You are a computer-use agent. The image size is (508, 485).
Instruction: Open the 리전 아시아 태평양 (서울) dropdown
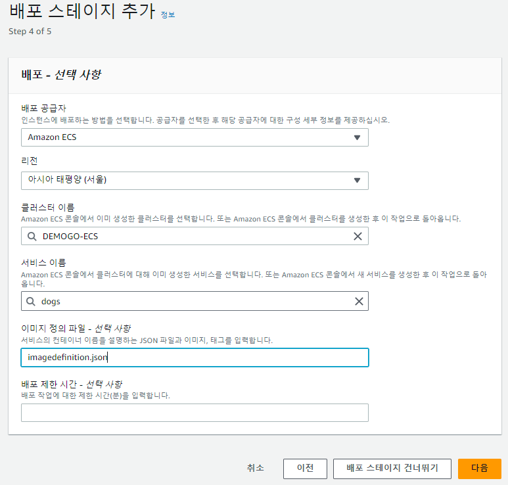tap(195, 181)
